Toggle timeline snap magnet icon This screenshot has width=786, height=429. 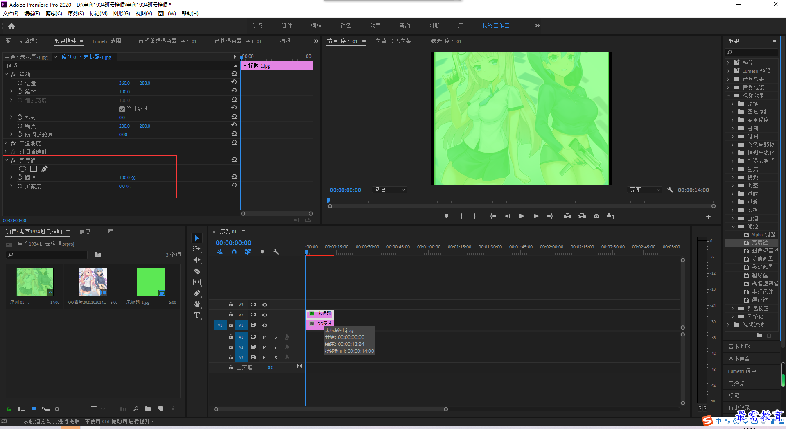(x=234, y=252)
